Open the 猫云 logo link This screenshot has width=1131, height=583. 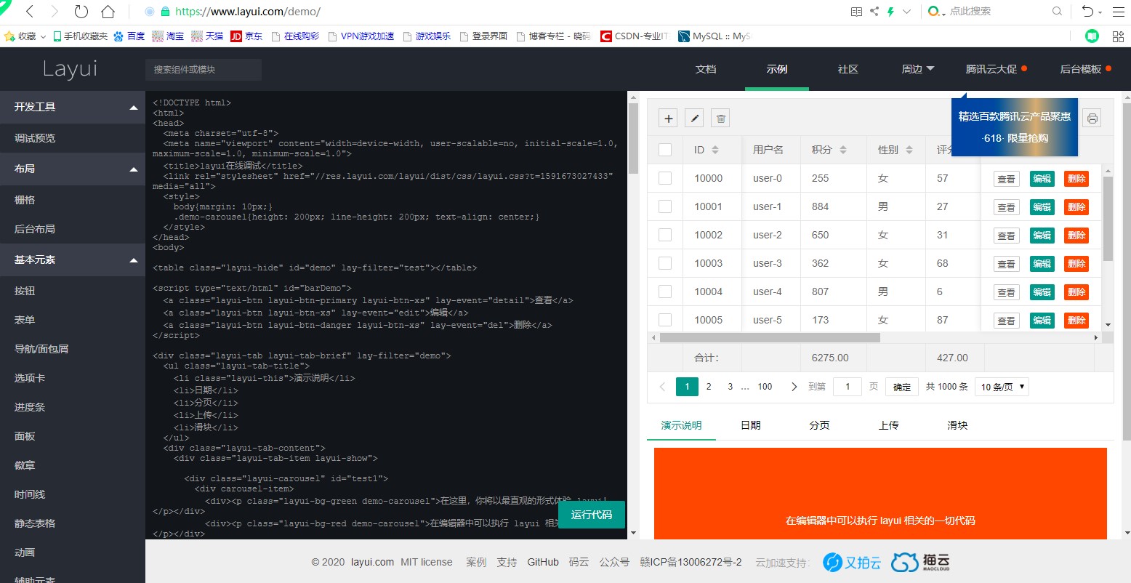pyautogui.click(x=920, y=562)
